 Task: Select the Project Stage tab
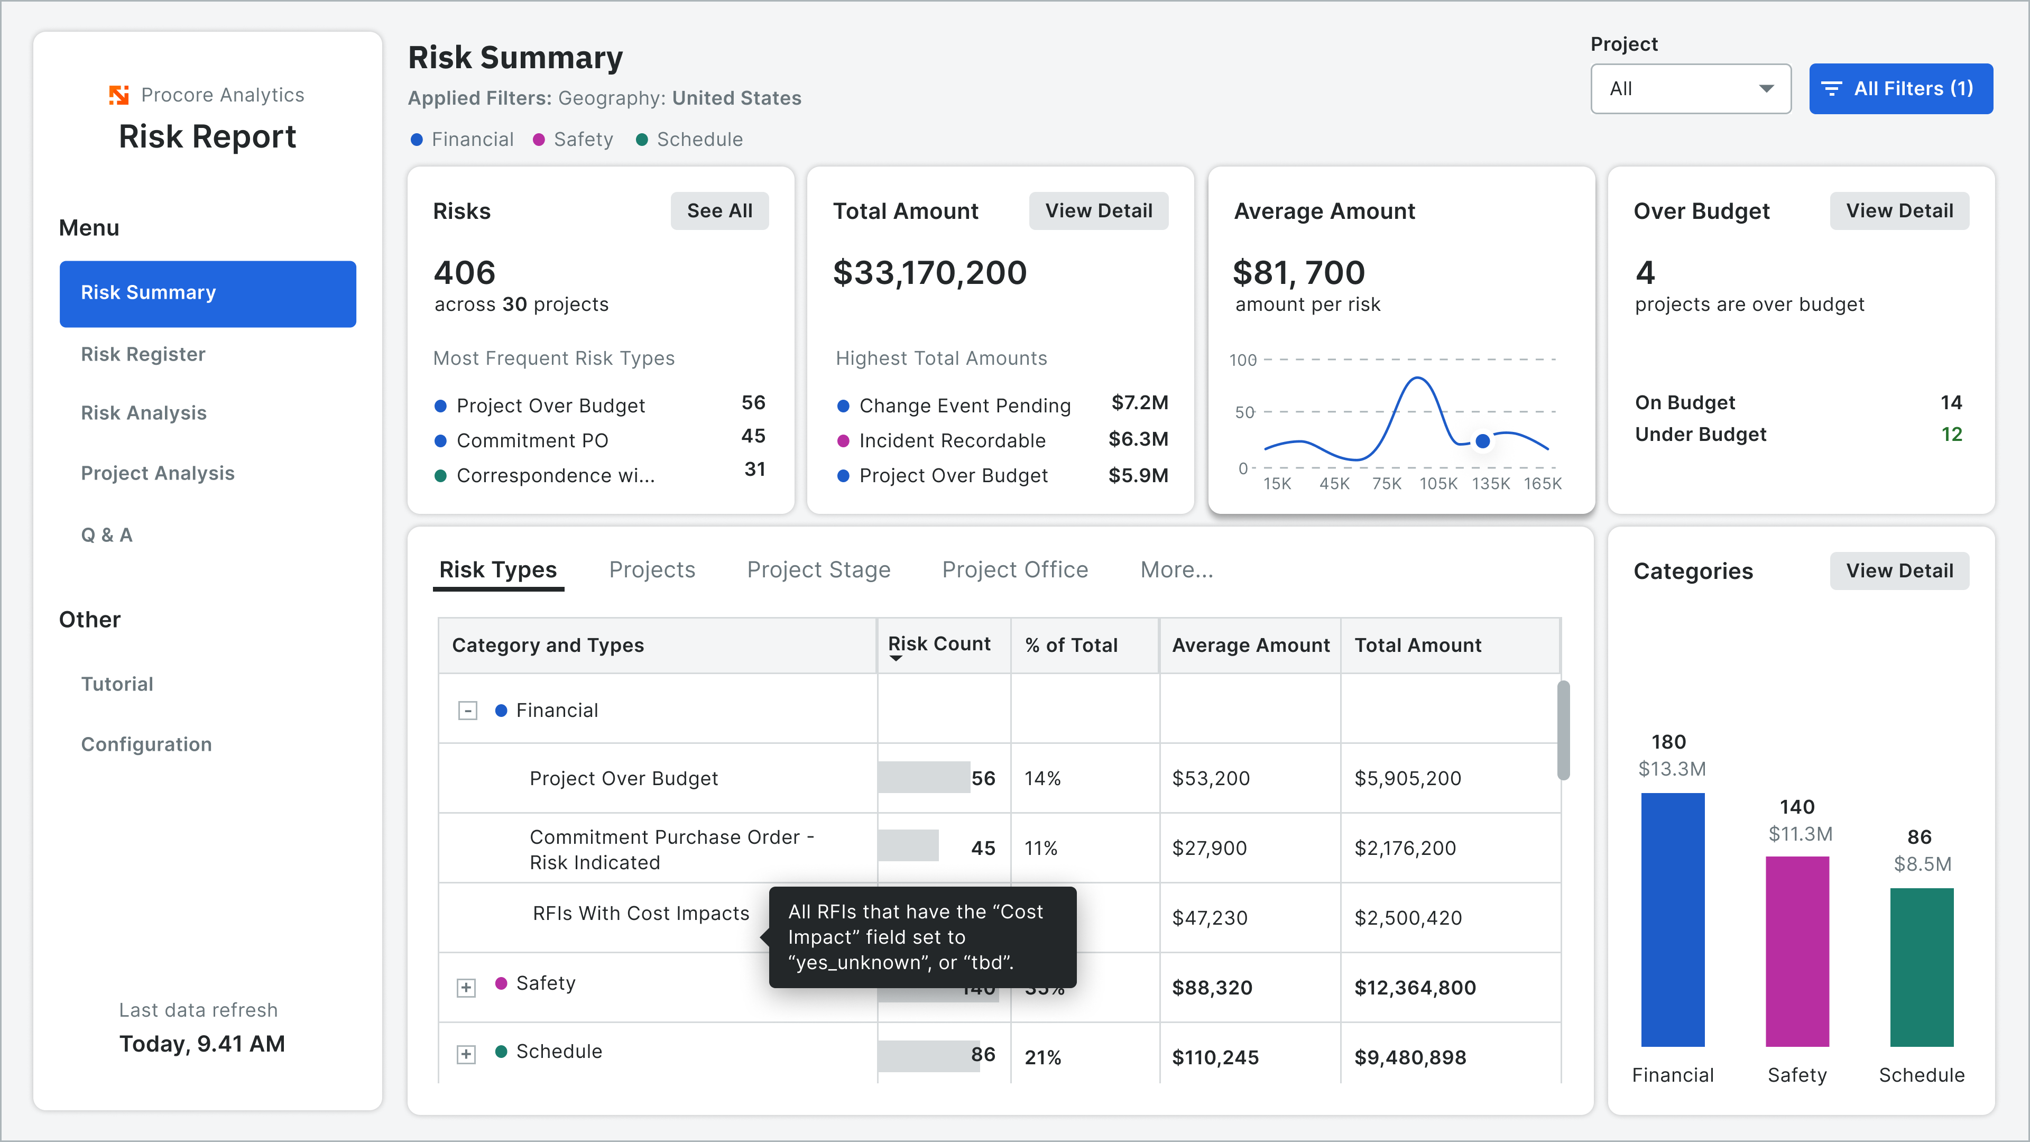(819, 570)
